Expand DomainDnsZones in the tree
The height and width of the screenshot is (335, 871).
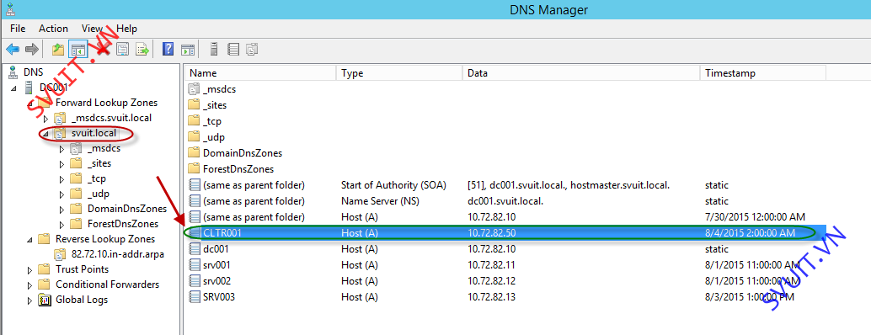[x=61, y=209]
